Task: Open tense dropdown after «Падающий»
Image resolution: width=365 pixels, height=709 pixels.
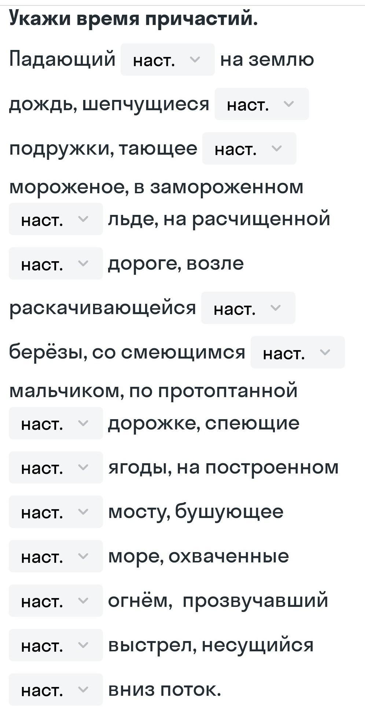Action: point(167,60)
